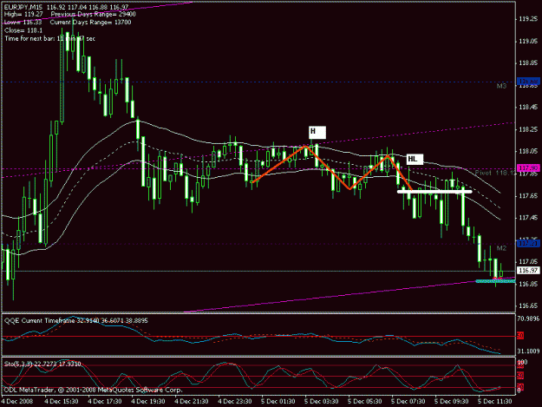Click the thick white horizontal line object
Viewport: 542px width, 407px height.
434,191
